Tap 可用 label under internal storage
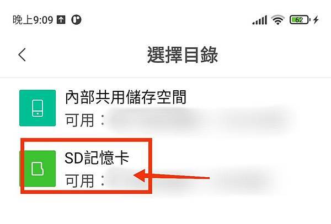 coord(79,120)
